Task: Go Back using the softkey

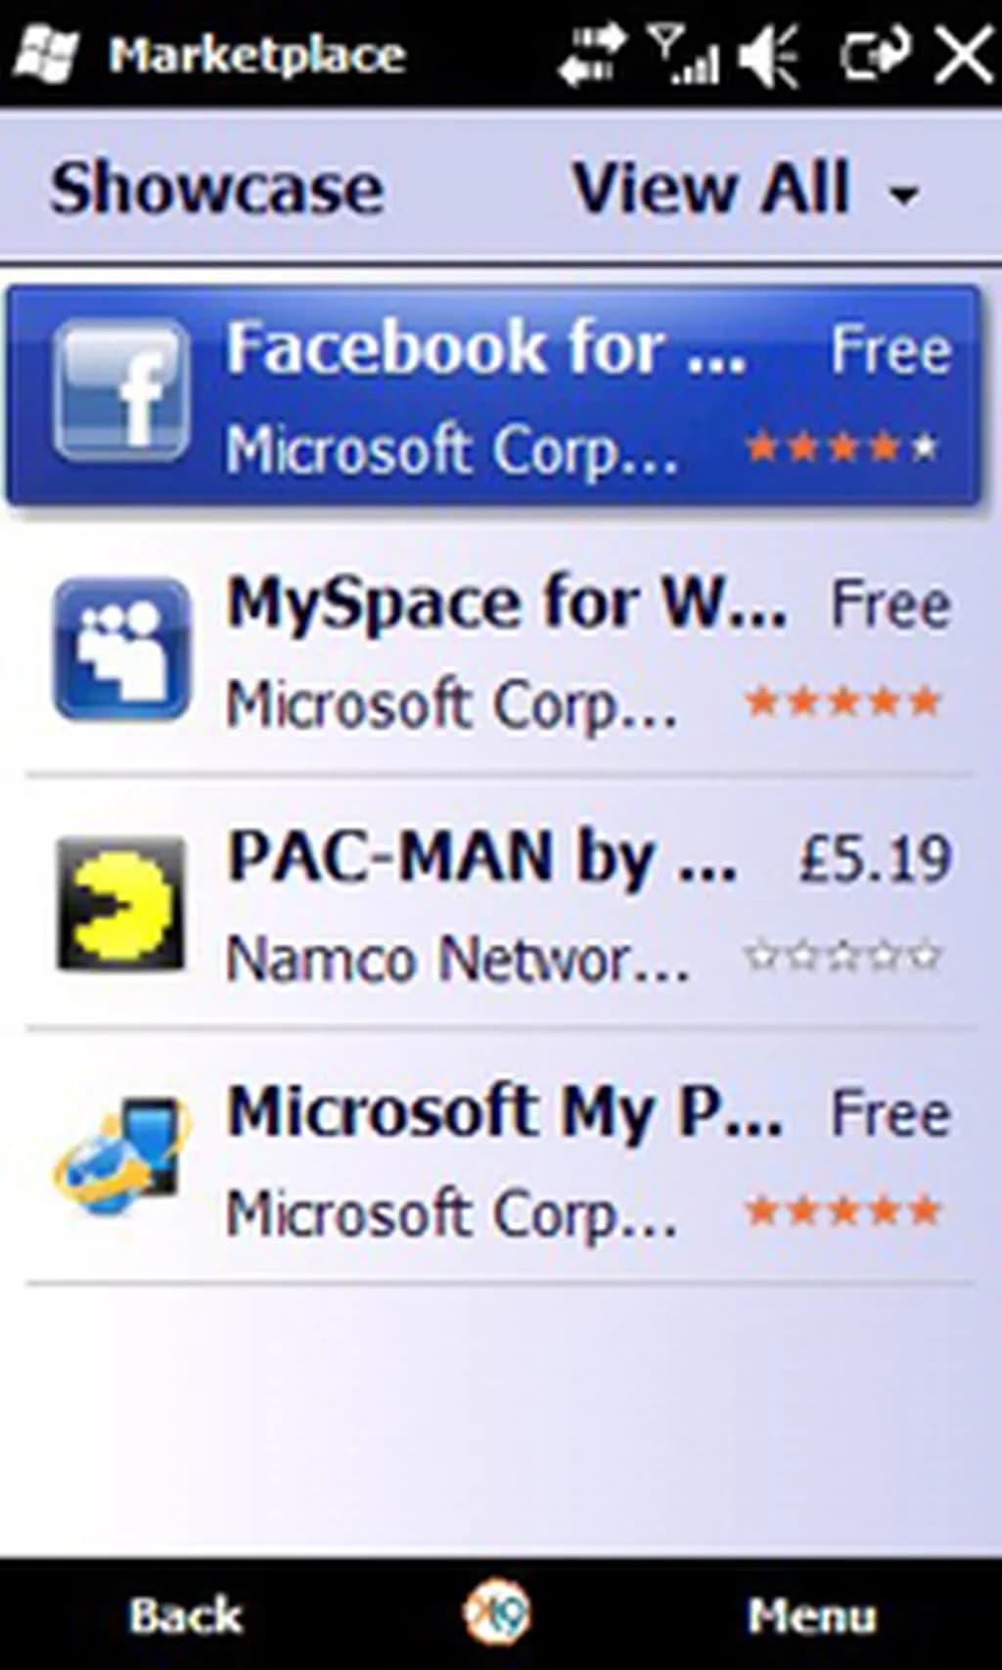Action: (186, 1616)
